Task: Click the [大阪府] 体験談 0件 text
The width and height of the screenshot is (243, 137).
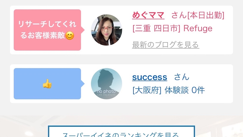Action: tap(169, 90)
